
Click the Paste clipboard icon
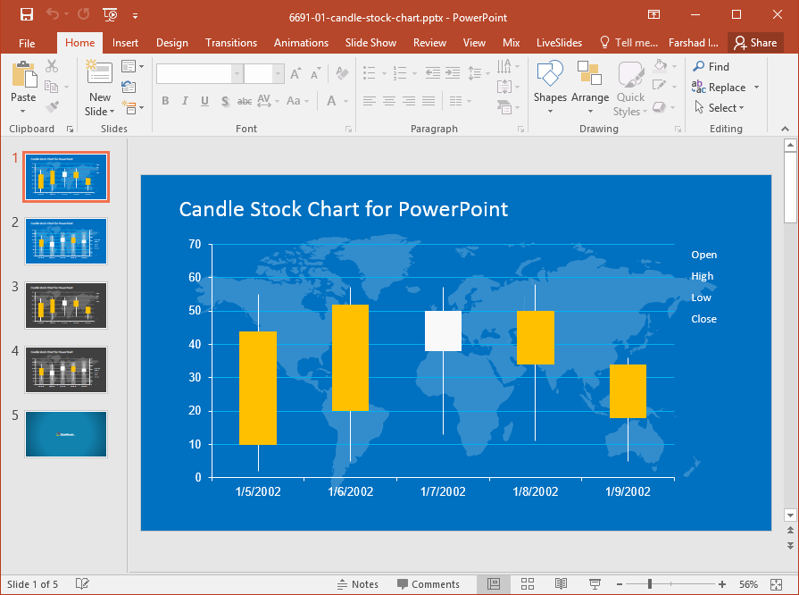coord(23,77)
